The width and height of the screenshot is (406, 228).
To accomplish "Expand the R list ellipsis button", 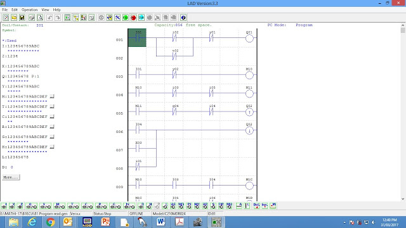I will 52,127.
